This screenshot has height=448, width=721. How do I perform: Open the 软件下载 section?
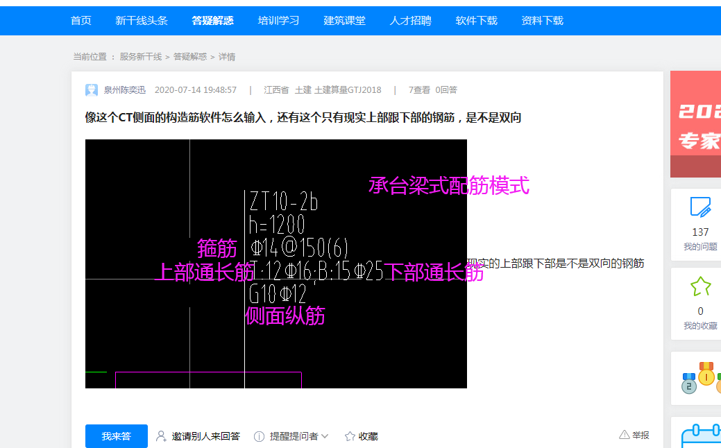tap(476, 21)
